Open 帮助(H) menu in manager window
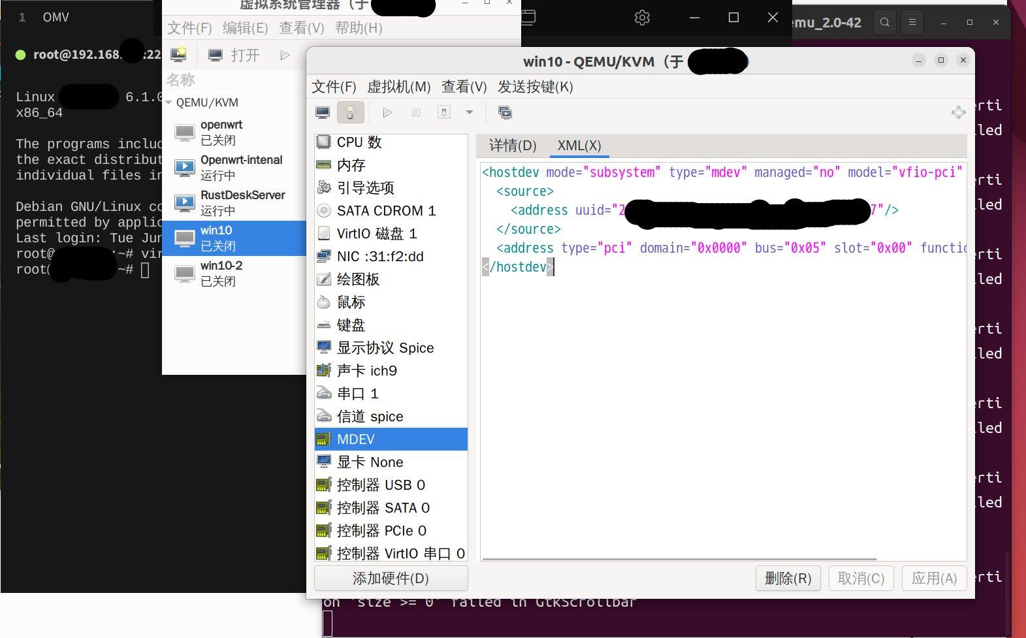 [x=359, y=28]
